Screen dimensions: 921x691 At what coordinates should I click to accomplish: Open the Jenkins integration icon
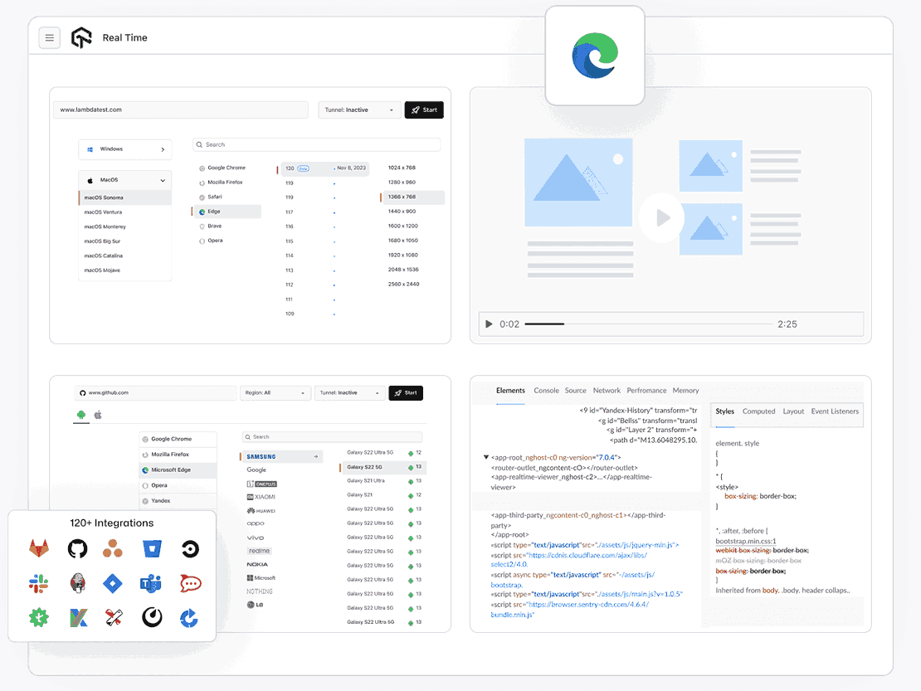78,583
